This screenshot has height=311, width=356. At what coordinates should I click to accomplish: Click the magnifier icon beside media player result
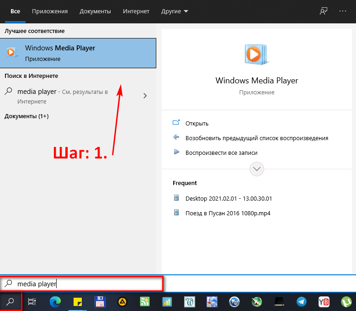[9, 91]
